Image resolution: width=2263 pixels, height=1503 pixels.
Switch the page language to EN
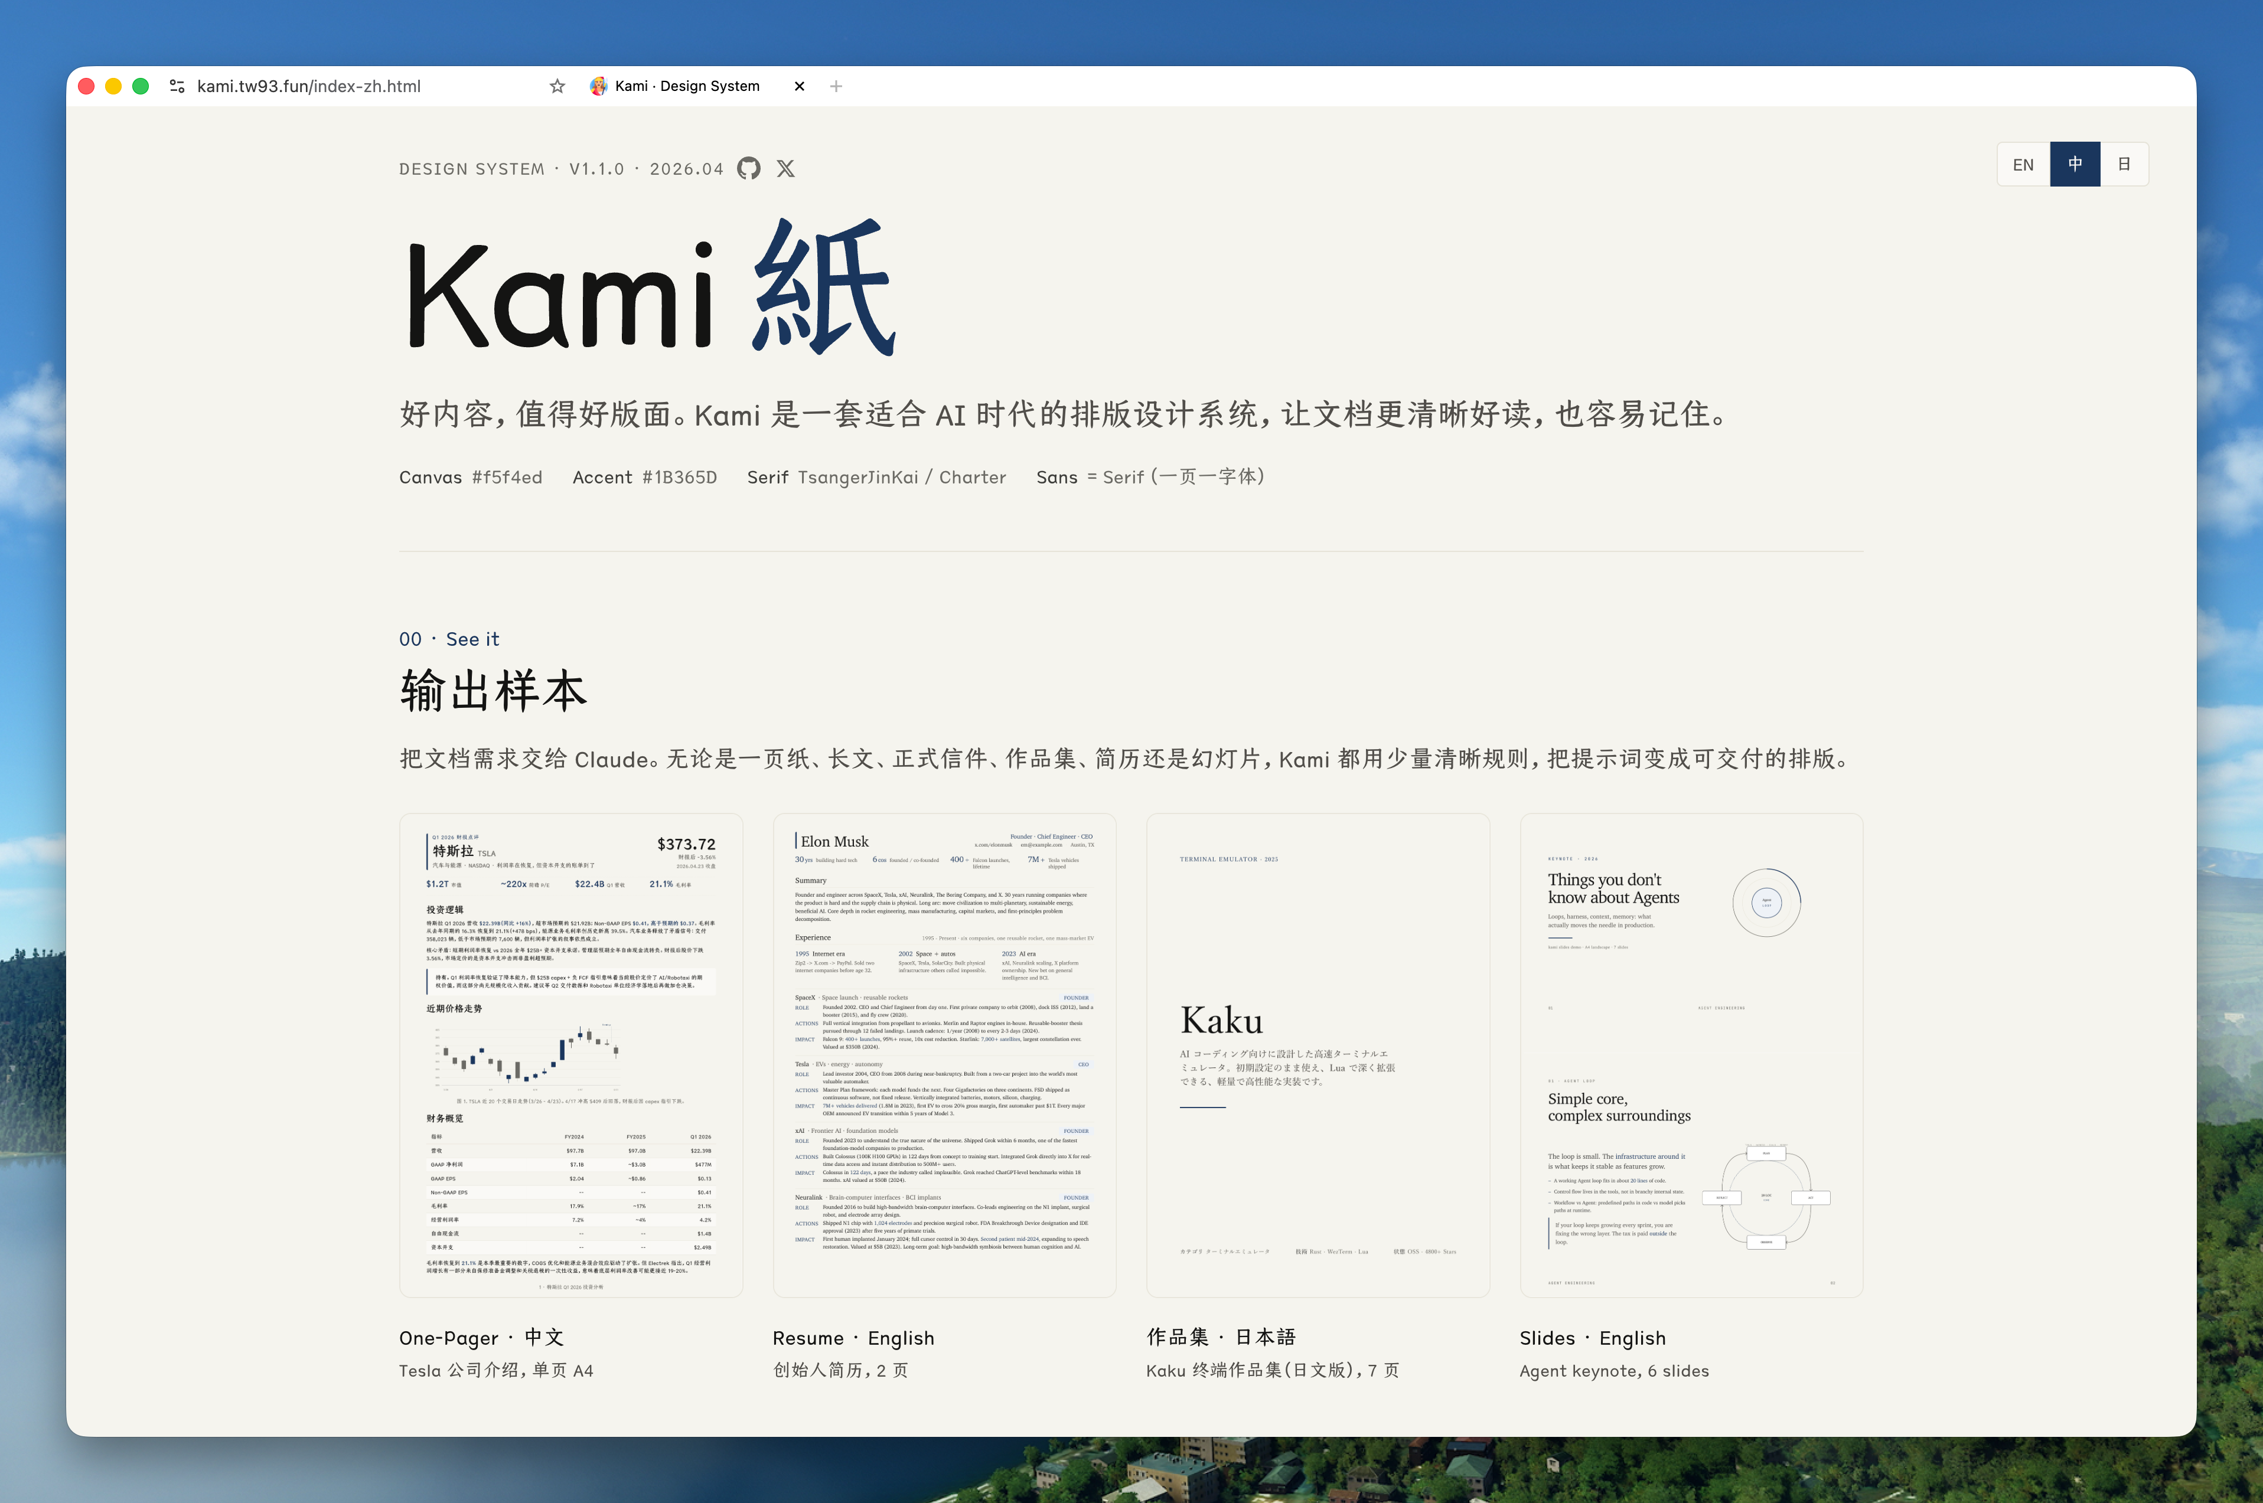click(2023, 164)
